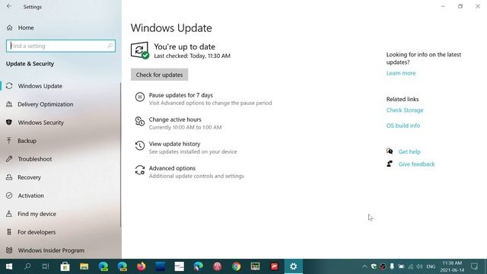Screen dimensions: 487x274
Task: Launch Microsoft Store from the taskbar
Action: 65,266
